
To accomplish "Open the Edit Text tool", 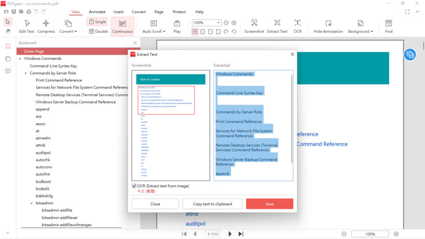I will coord(27,26).
